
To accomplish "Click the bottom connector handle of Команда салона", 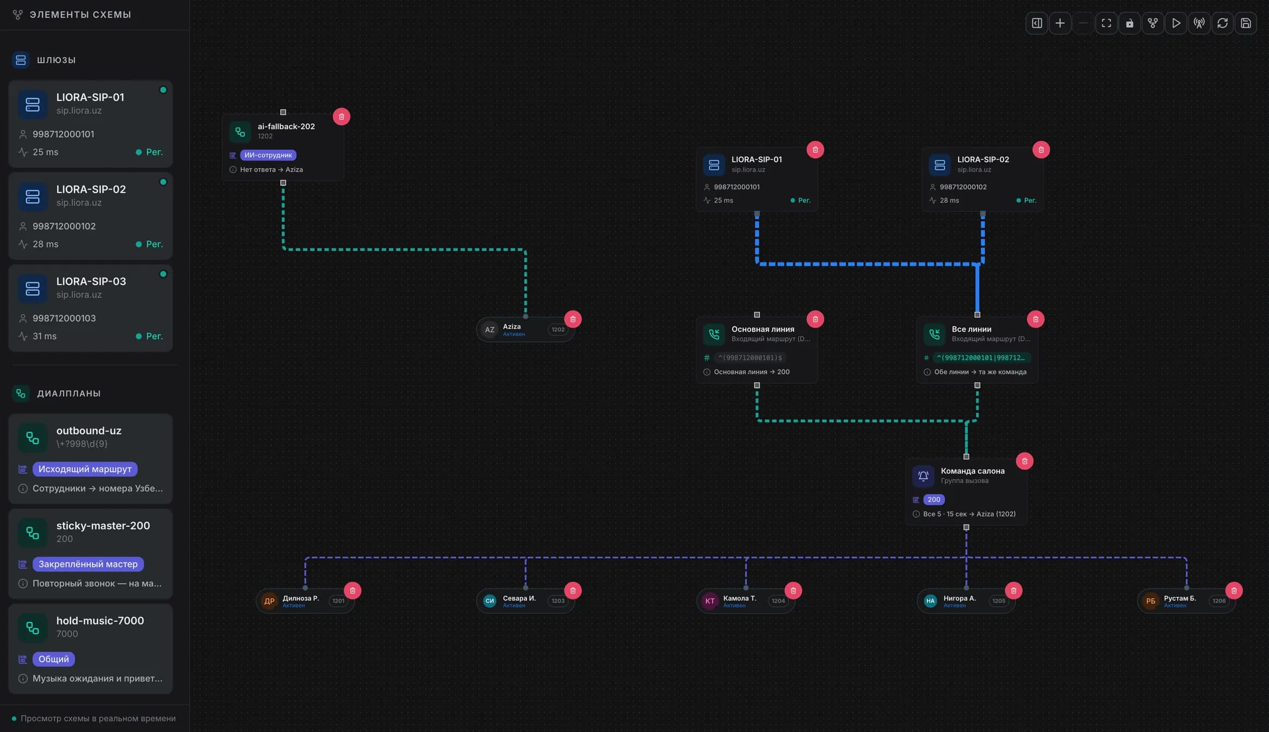I will click(x=966, y=527).
